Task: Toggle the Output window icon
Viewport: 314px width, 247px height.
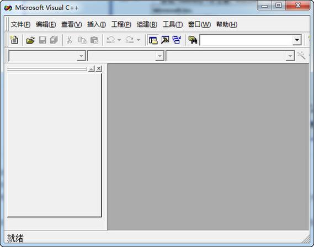Action: tap(165, 40)
